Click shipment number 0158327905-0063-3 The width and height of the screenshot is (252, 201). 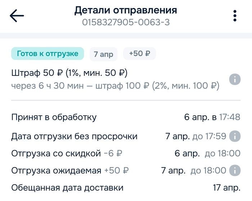pyautogui.click(x=126, y=22)
